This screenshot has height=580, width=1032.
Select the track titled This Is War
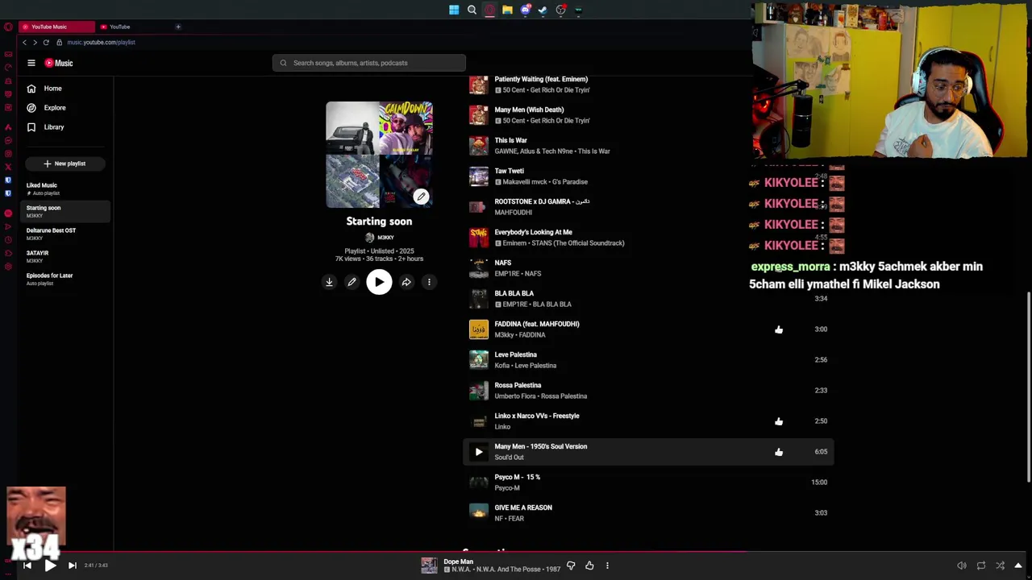point(510,140)
